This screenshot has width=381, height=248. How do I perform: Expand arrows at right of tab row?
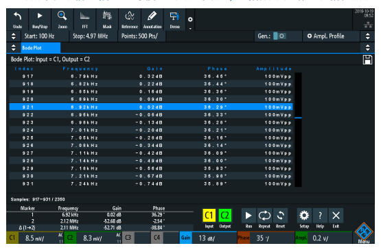click(368, 47)
